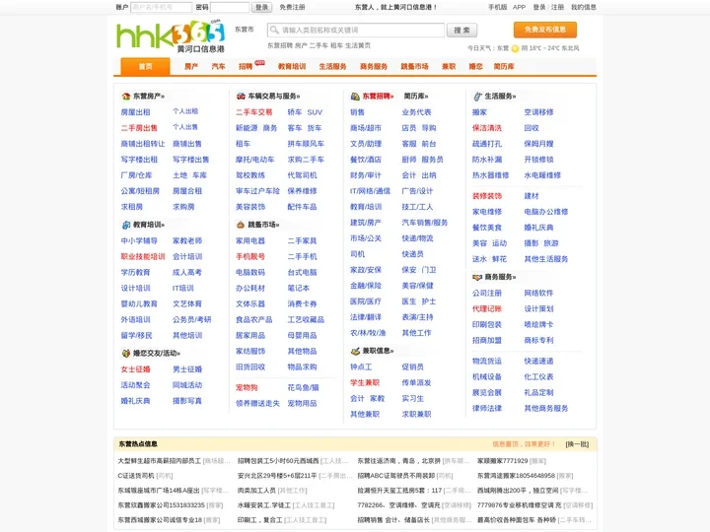This screenshot has height=532, width=710.
Task: Switch city via 东营市 selector
Action: (x=245, y=30)
